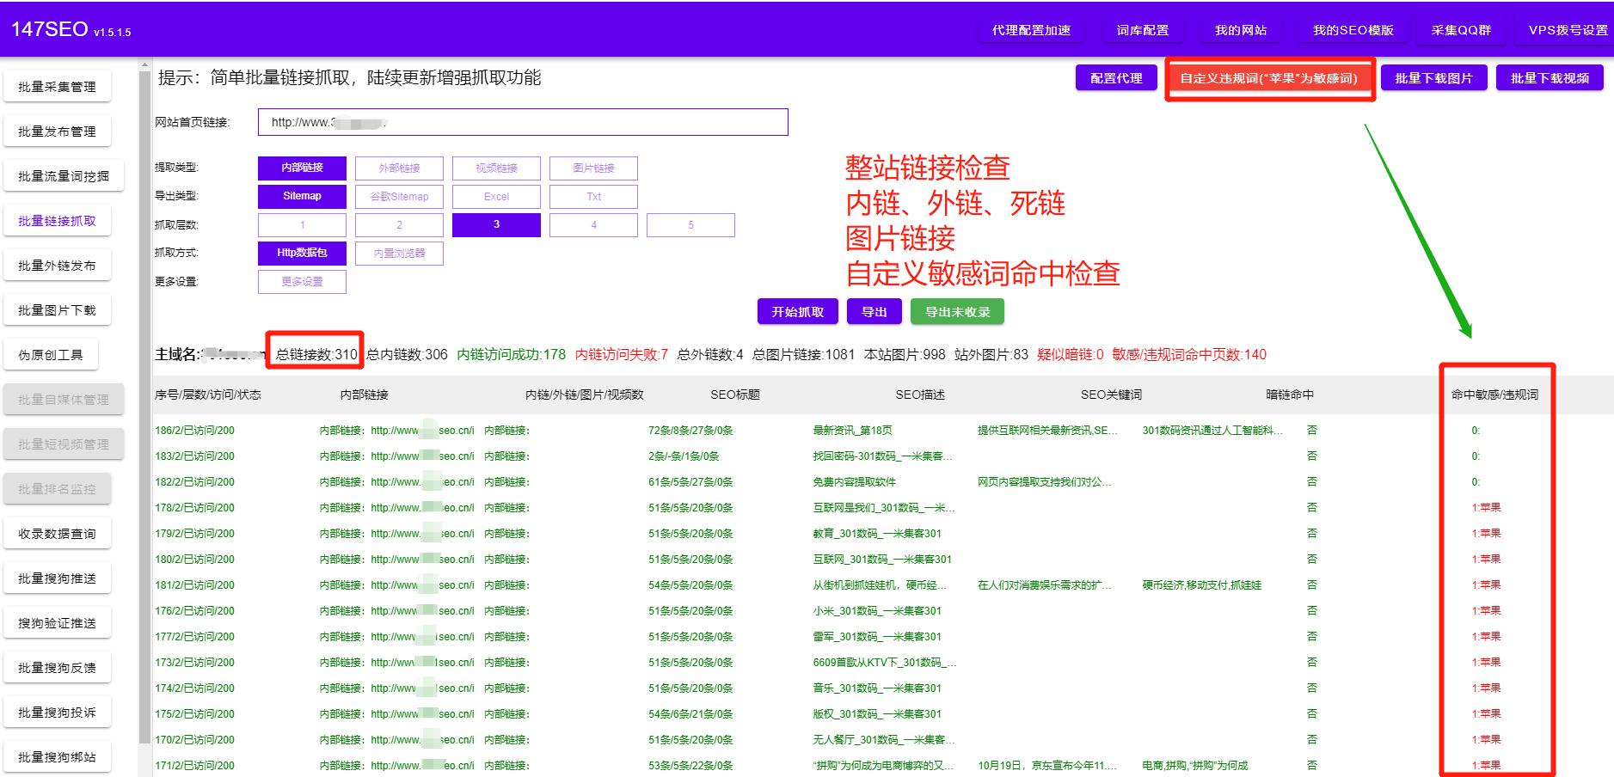Set crawl depth to 5

[690, 224]
